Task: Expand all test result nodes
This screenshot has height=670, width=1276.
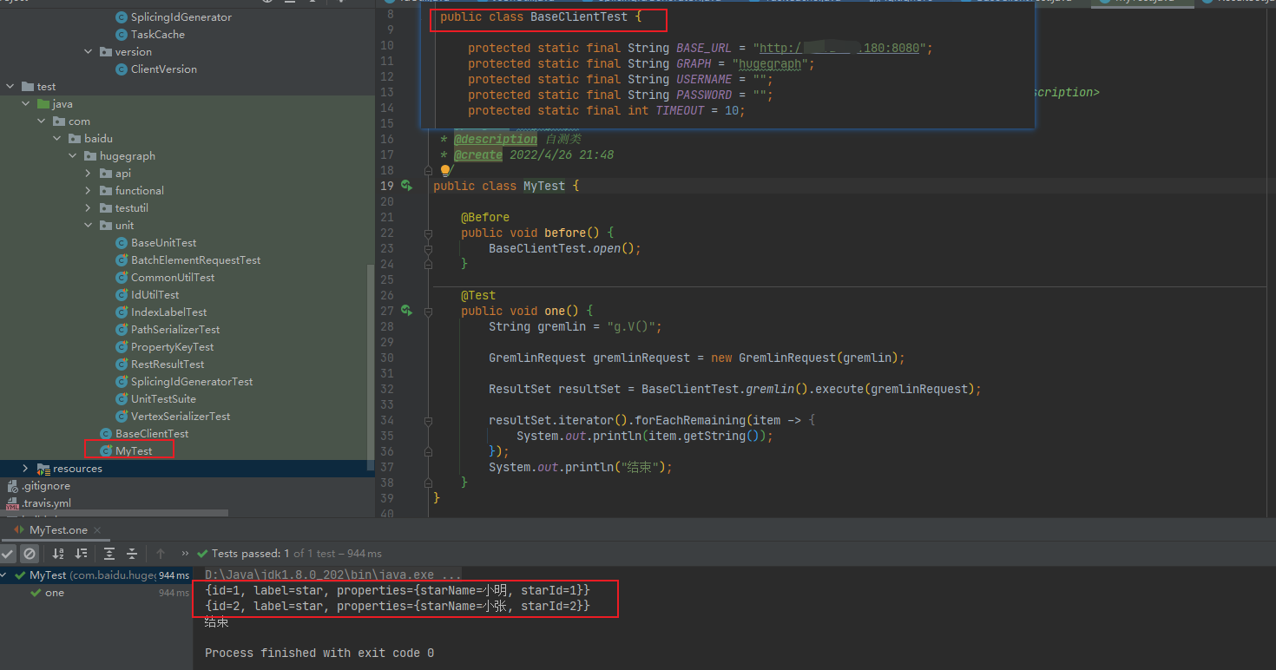Action: (109, 553)
